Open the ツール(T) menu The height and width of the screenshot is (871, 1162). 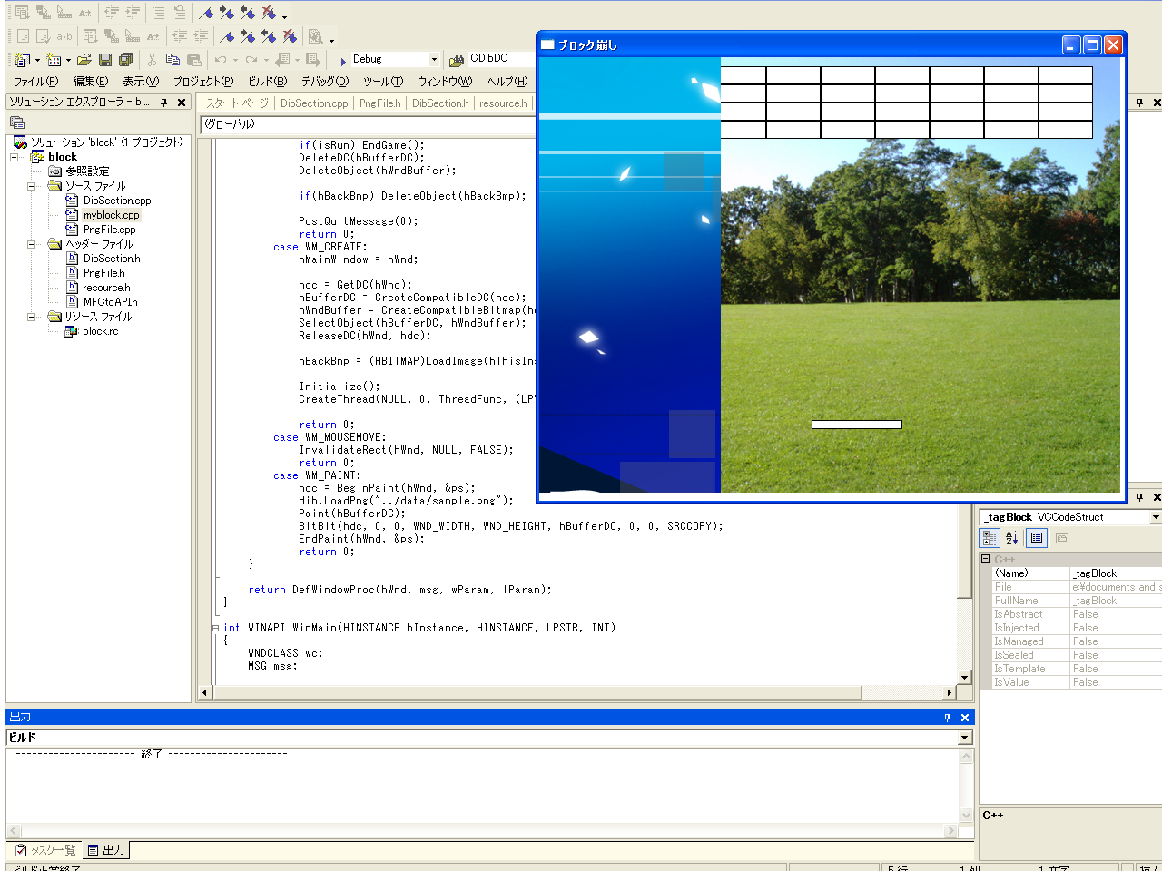(383, 82)
